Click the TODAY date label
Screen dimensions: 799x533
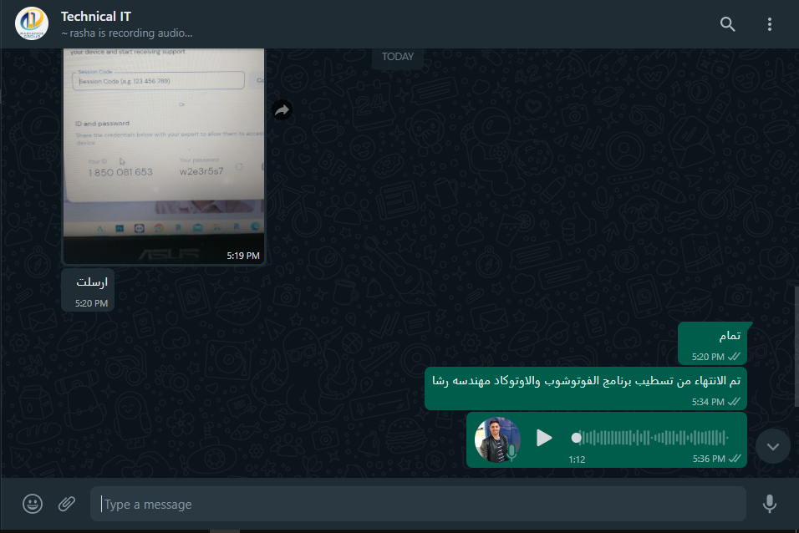398,57
